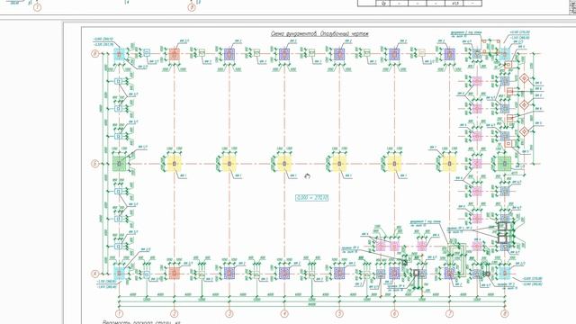Click the yellow foundation at axes Б and 6
Viewport: 576px width, 324px height.
pos(394,164)
